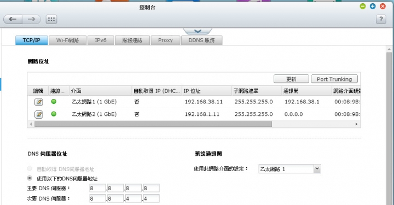Select the 使用以下的DNS伺服器地址 radio option
394x205 pixels.
click(30, 178)
